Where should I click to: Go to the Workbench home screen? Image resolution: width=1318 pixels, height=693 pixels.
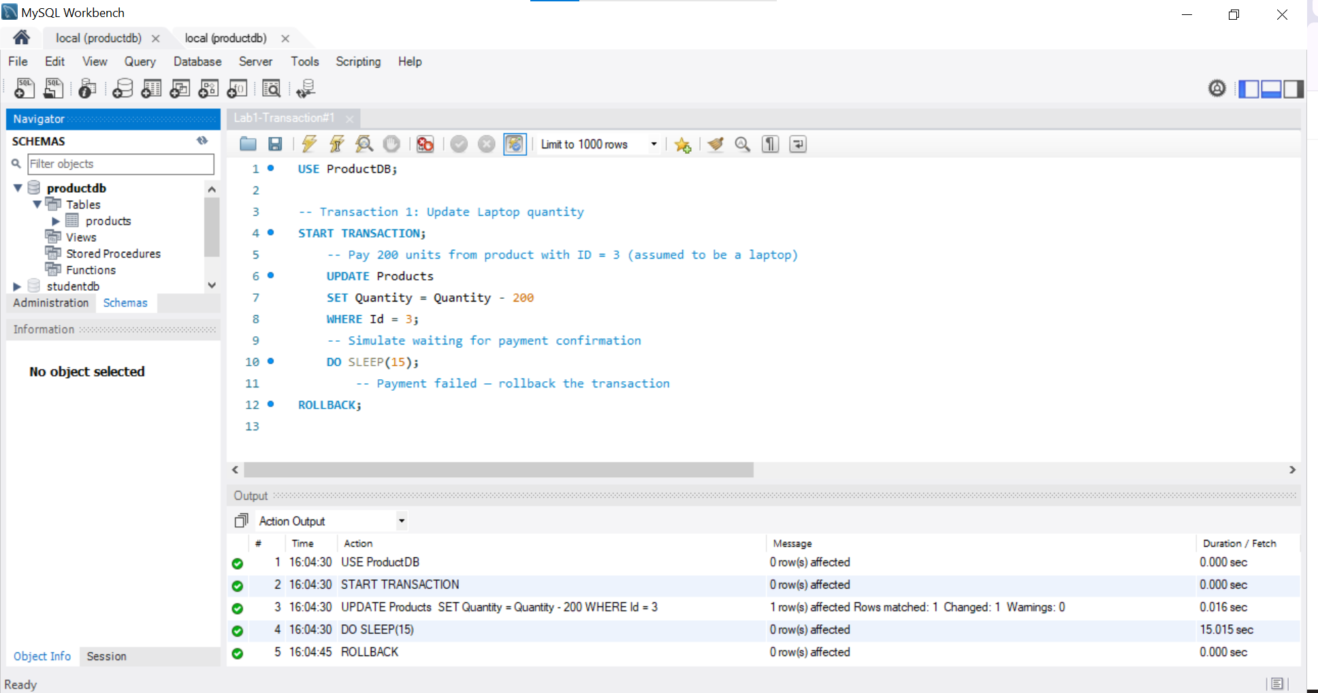(x=21, y=37)
